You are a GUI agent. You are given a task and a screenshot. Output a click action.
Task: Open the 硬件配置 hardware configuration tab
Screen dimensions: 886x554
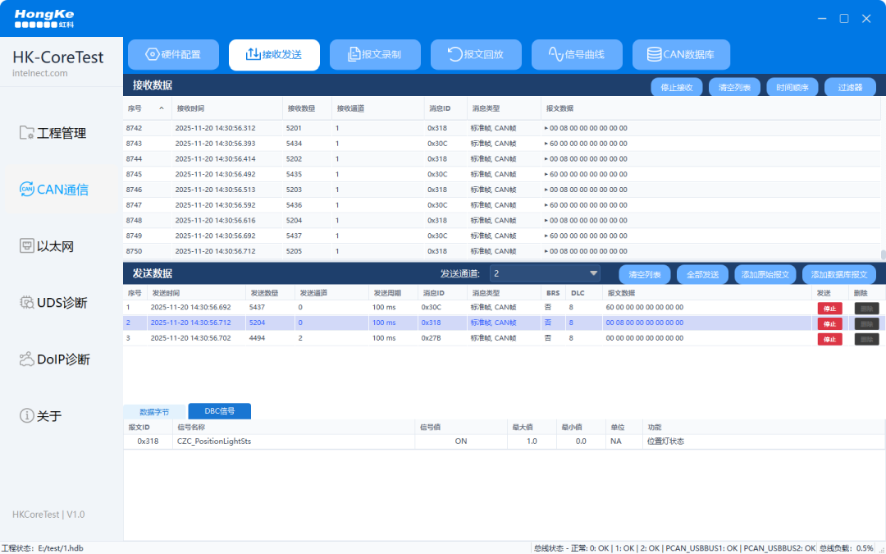(173, 55)
